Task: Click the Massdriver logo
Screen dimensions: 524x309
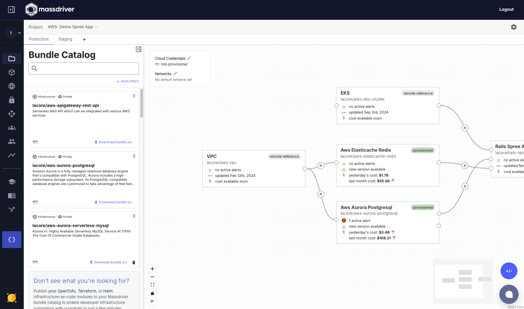Action: (50, 9)
